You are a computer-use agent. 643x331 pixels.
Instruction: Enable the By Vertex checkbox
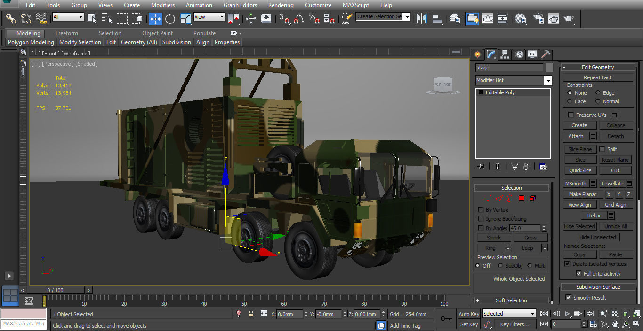coord(481,210)
